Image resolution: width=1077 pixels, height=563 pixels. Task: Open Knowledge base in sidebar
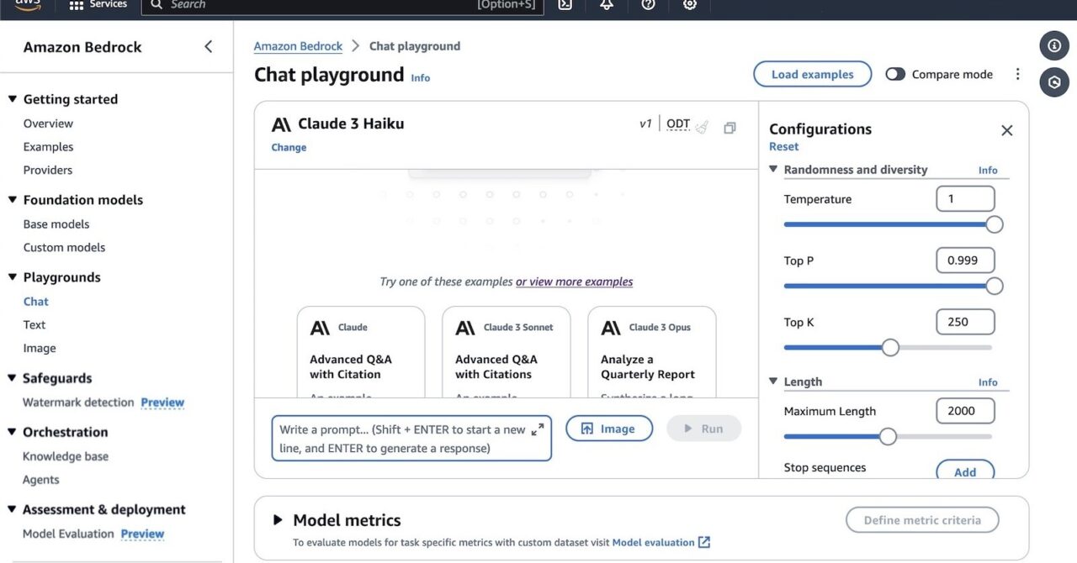[x=66, y=456]
